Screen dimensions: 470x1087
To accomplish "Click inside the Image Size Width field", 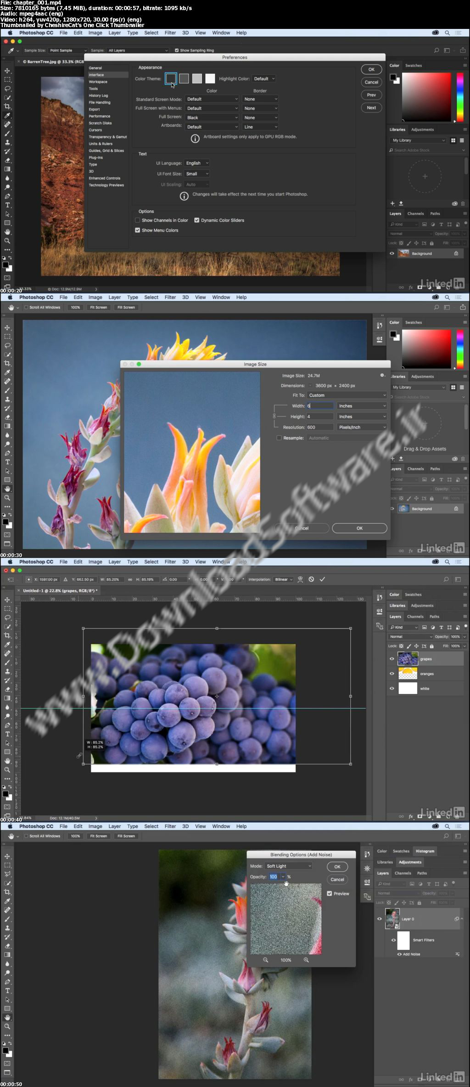I will click(x=320, y=406).
